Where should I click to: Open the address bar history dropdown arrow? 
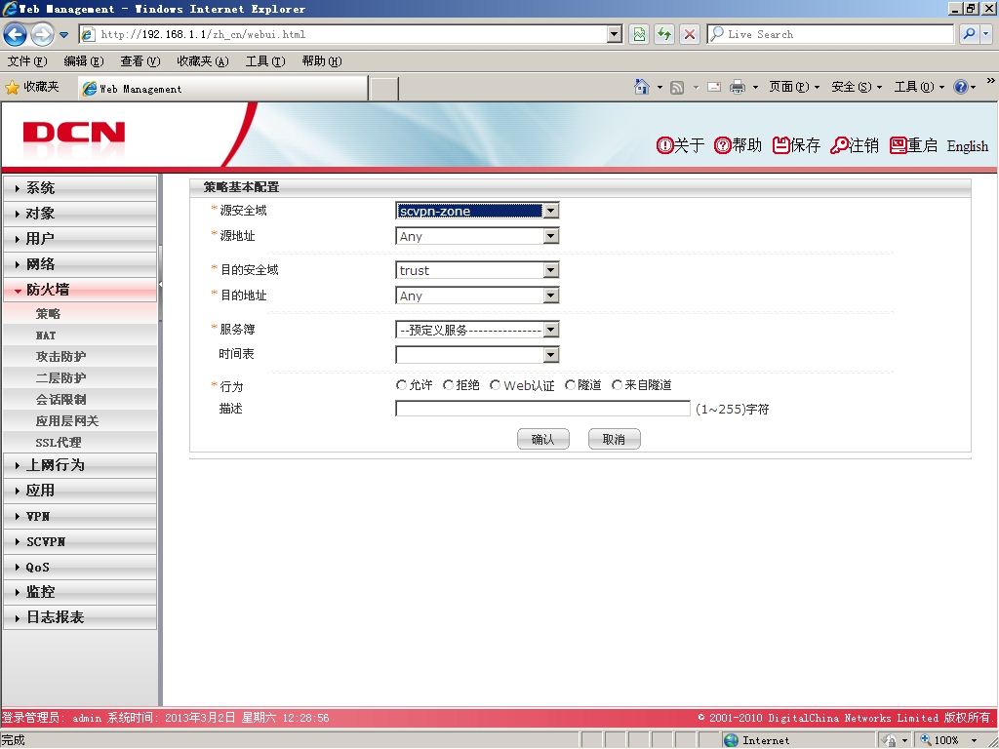[x=615, y=34]
